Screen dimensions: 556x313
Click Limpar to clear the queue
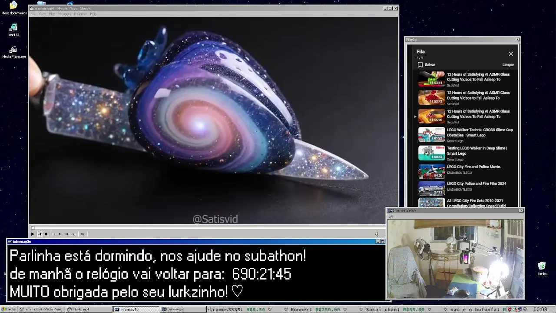pyautogui.click(x=508, y=65)
